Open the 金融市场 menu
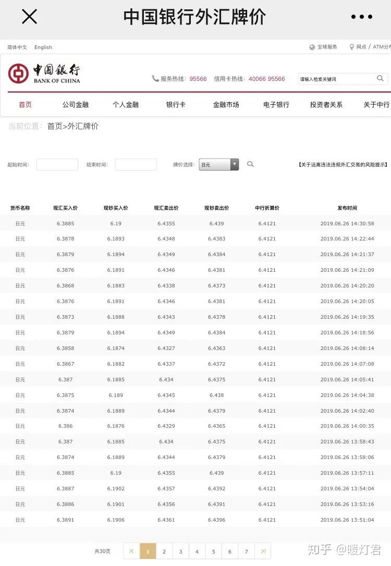The height and width of the screenshot is (566, 391). pyautogui.click(x=226, y=105)
